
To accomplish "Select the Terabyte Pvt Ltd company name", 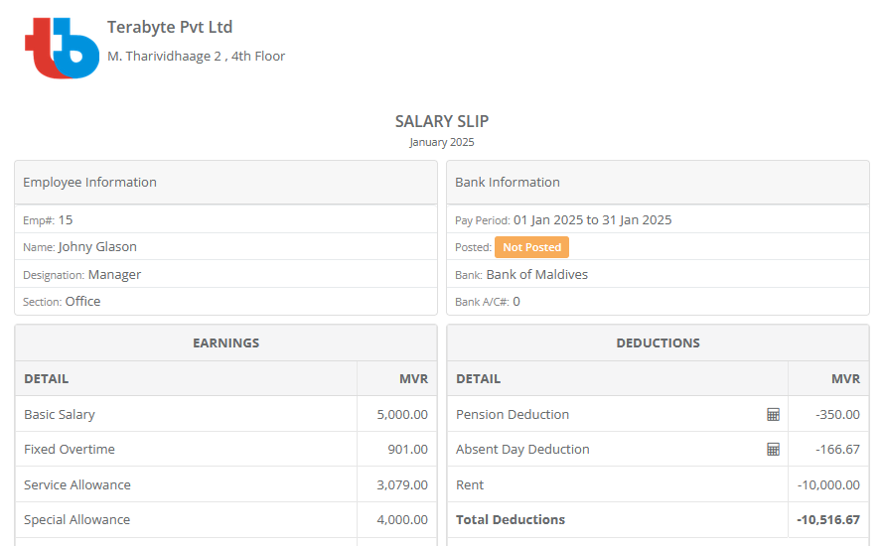I will [x=170, y=28].
